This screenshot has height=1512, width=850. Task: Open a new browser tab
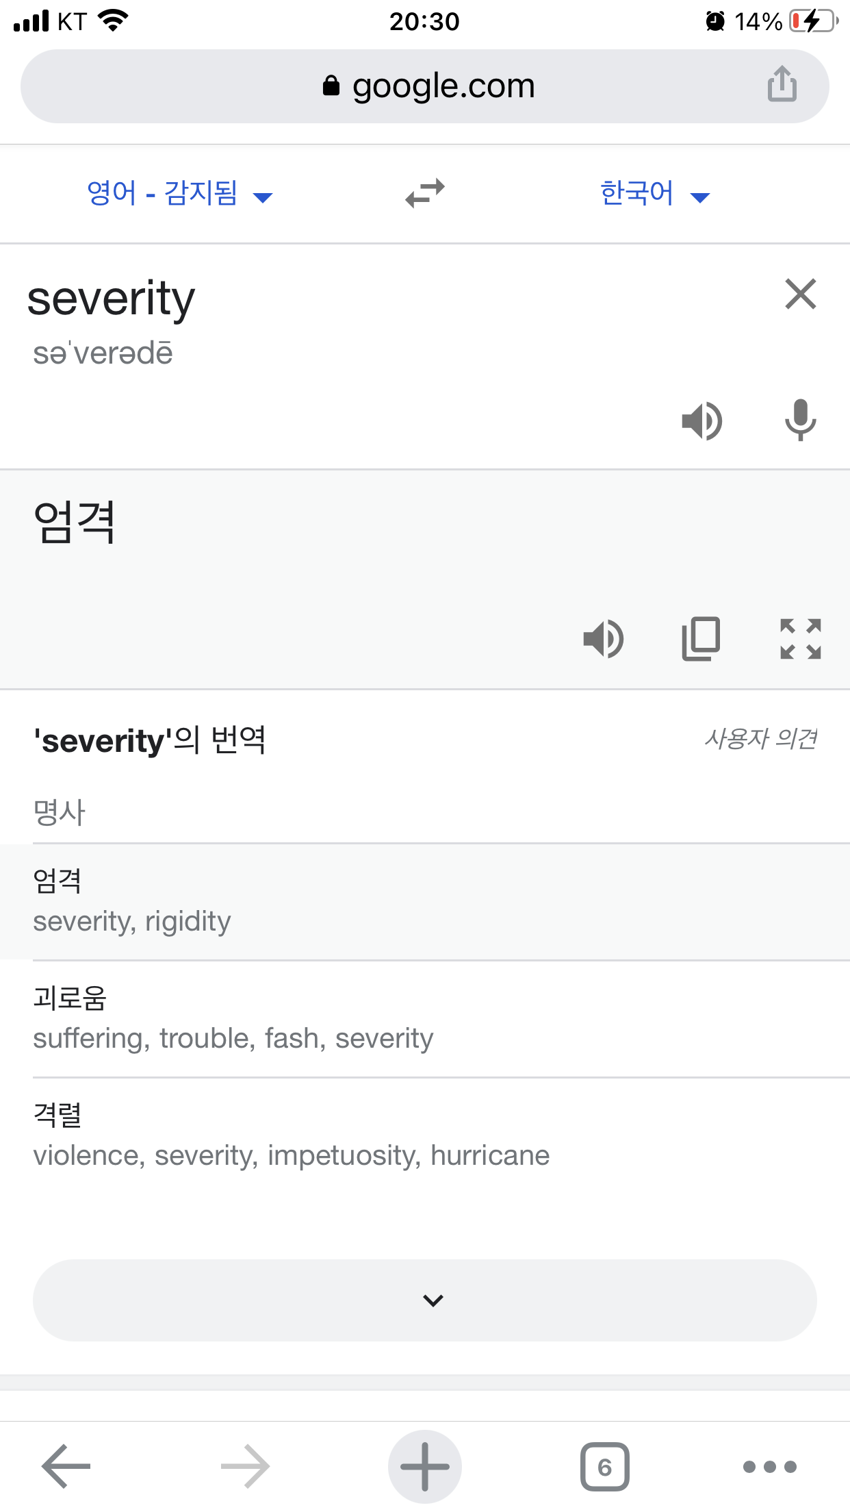coord(424,1466)
